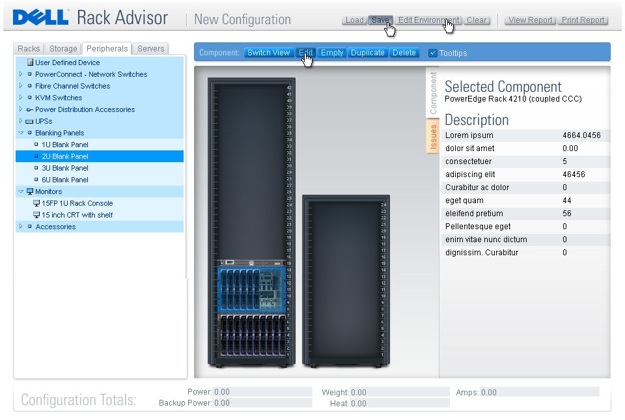The height and width of the screenshot is (420, 625).
Task: Click the Empty button
Action: (x=332, y=53)
